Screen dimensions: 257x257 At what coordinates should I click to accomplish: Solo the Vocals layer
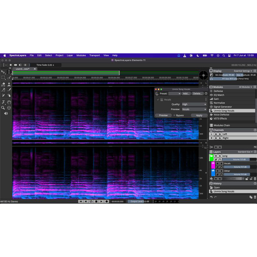221,164
